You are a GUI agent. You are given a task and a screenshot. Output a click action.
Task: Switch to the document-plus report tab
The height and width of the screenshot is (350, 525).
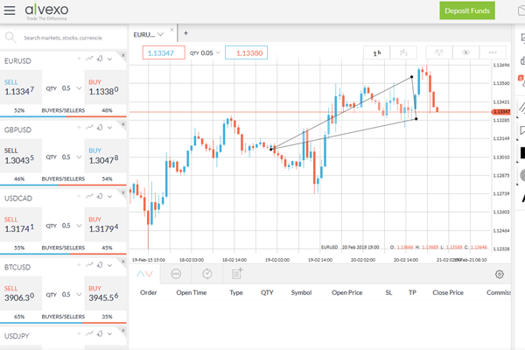coord(237,274)
